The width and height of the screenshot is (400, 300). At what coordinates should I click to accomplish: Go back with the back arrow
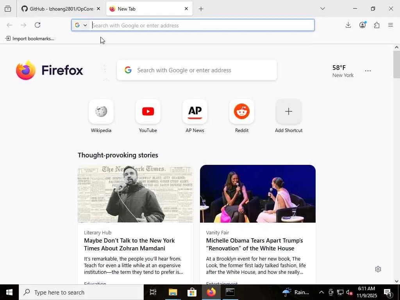tap(9, 25)
